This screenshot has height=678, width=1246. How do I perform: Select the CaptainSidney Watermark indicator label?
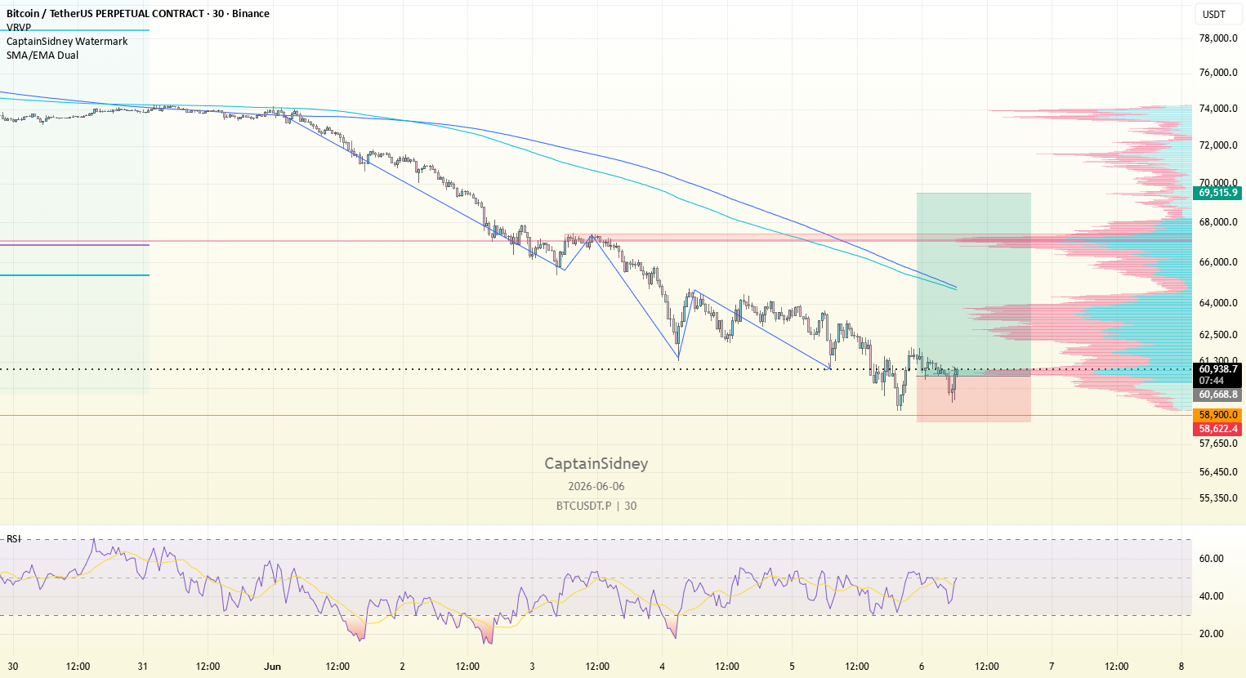67,42
